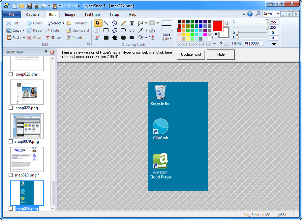Viewport: 302px width, 220px height.
Task: Click the save icon in quick access toolbar
Action: point(29,6)
